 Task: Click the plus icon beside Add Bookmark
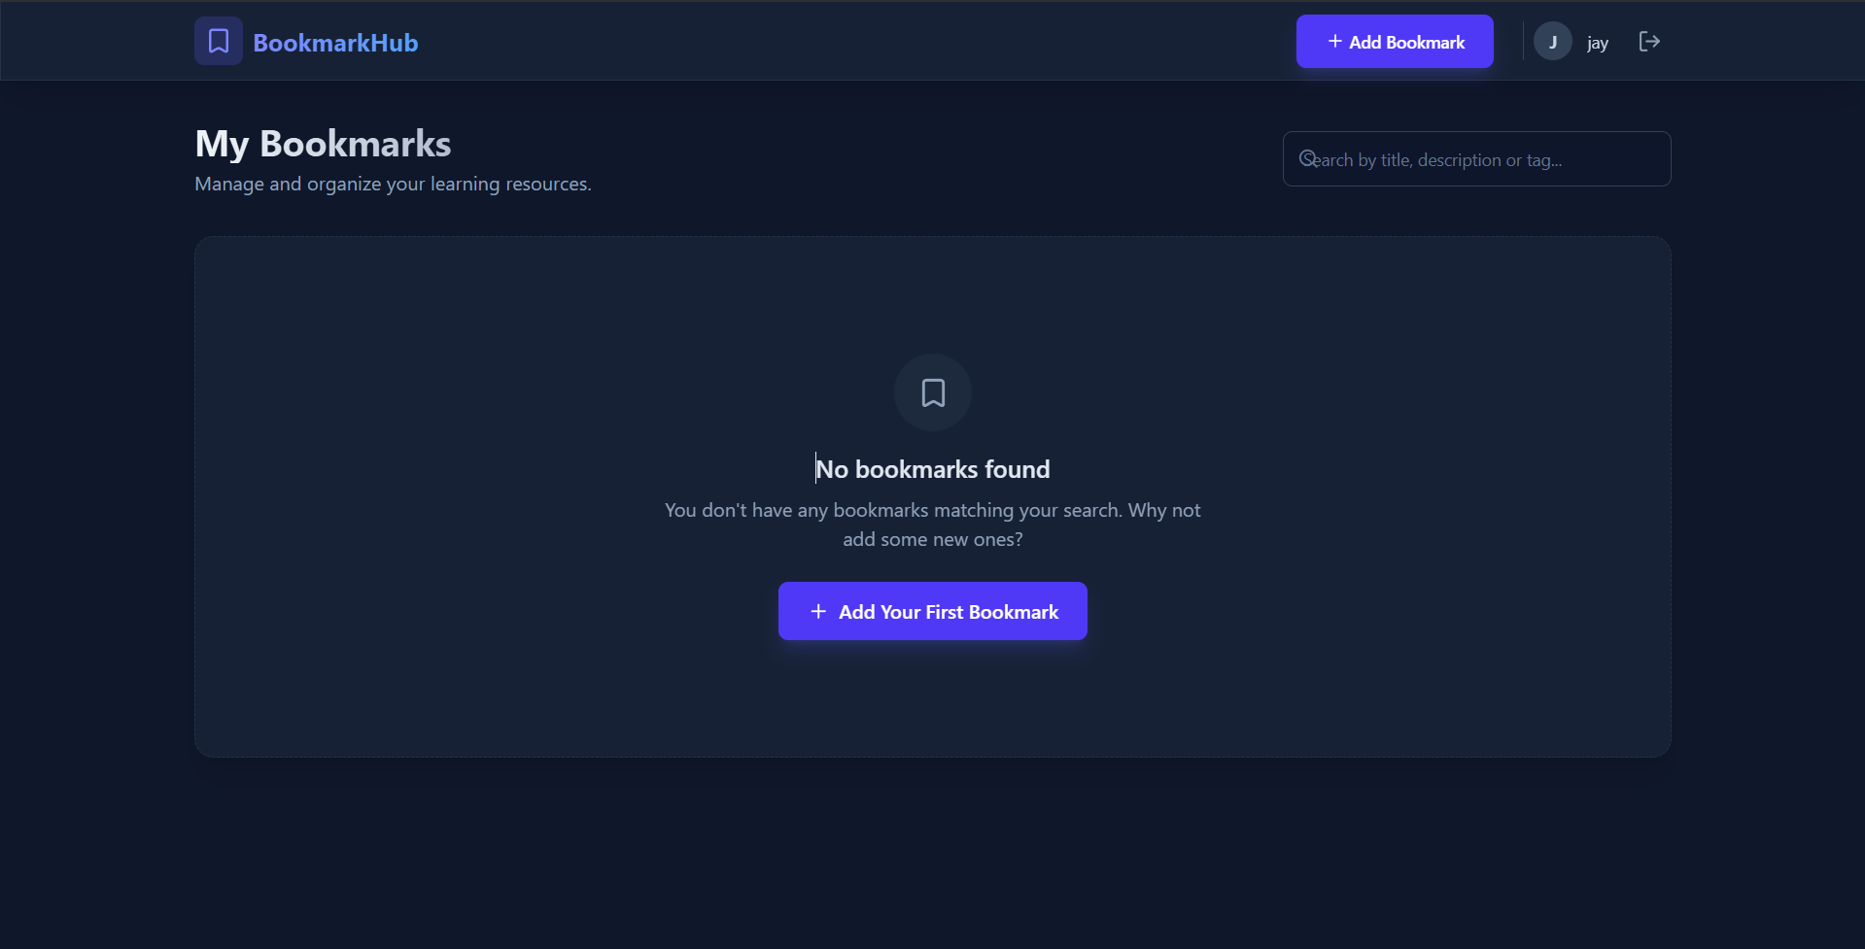pyautogui.click(x=1335, y=41)
